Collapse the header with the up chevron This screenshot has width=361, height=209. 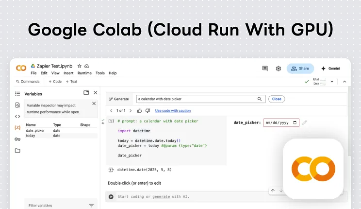(x=345, y=82)
